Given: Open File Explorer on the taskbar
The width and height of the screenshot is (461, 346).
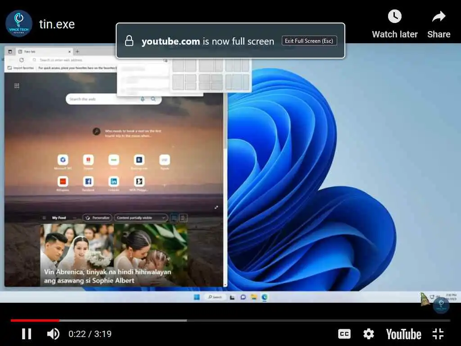Looking at the screenshot, I should click(x=254, y=297).
